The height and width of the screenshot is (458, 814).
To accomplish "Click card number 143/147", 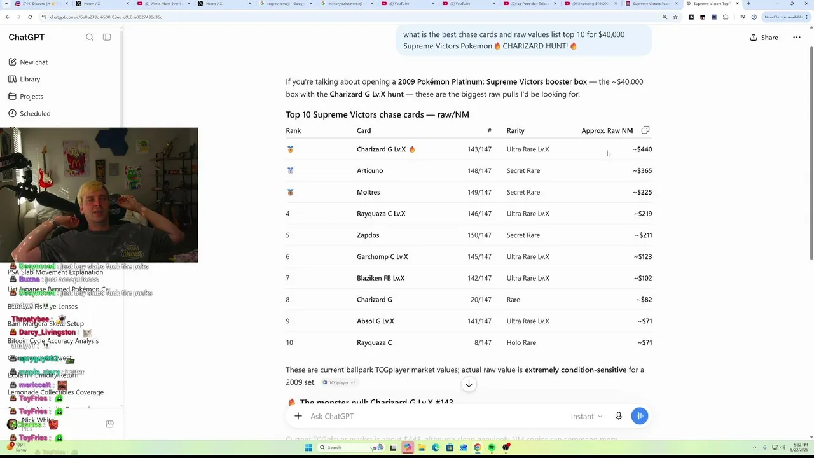I will pos(479,149).
